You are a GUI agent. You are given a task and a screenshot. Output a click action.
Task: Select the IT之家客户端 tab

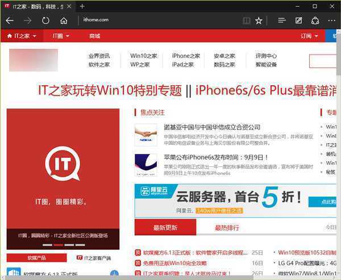pos(94,258)
